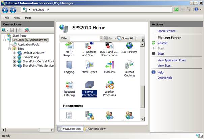Click the Stop action link

pos(161,54)
